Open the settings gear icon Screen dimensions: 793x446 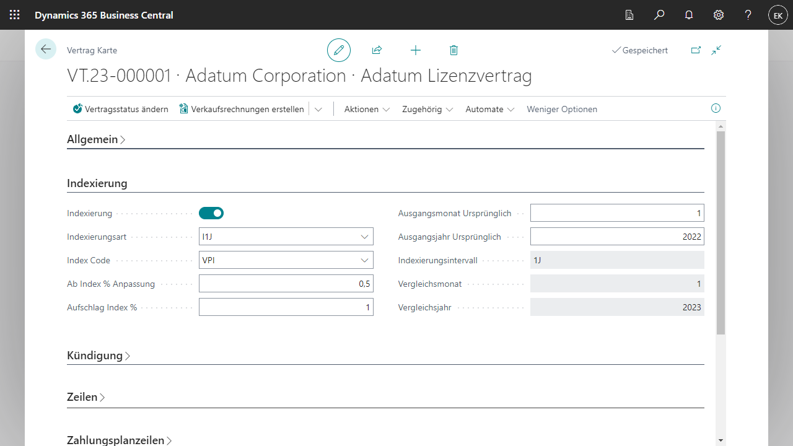tap(719, 15)
